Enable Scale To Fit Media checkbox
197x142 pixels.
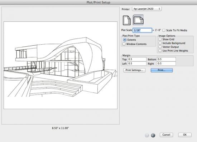tap(164, 30)
